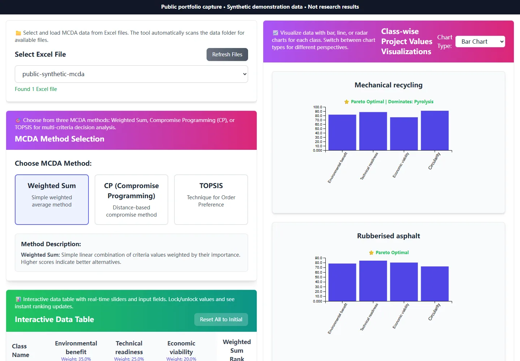Click the 'Environmental benefit' table column header
The height and width of the screenshot is (361, 520).
[76, 348]
